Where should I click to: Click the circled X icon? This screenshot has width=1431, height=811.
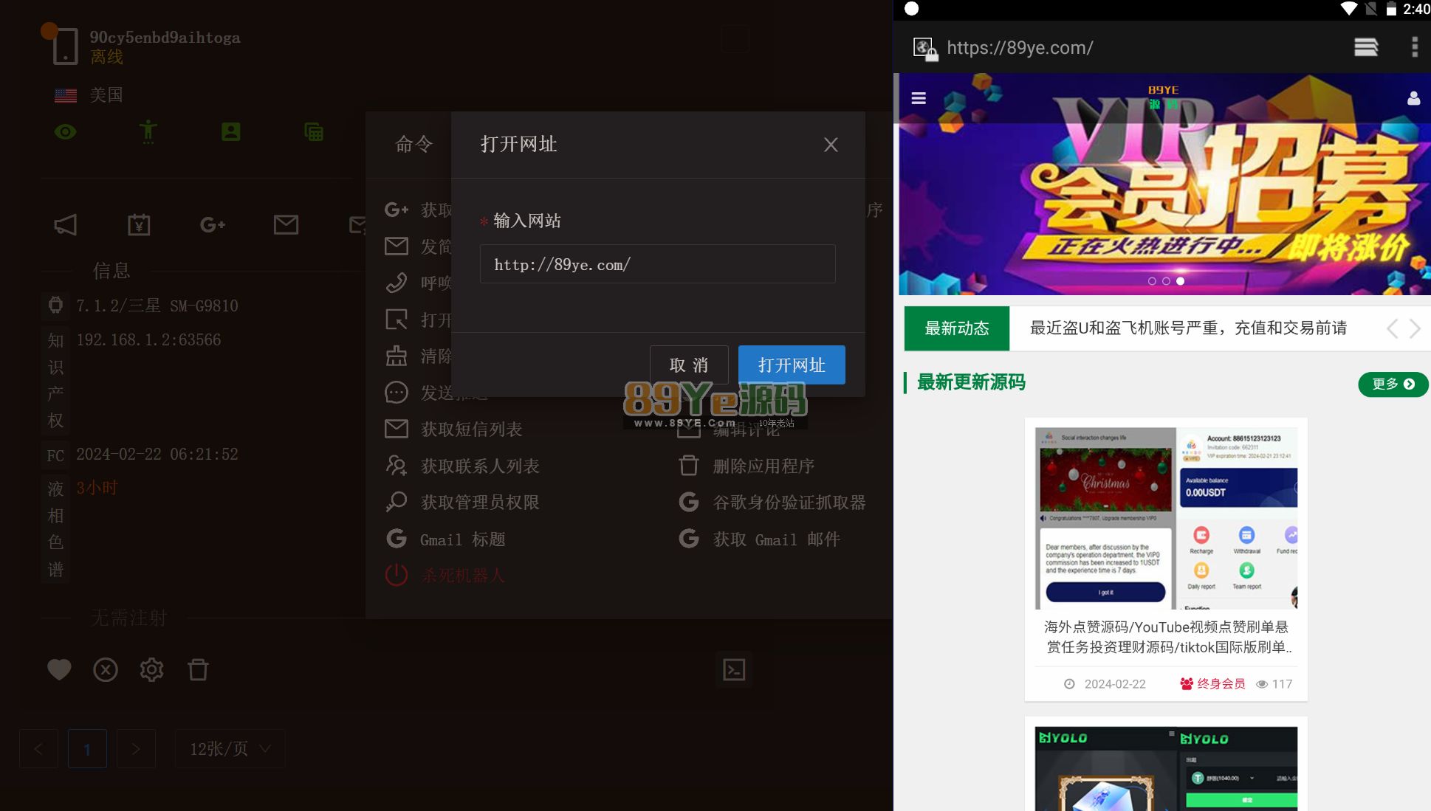tap(106, 669)
